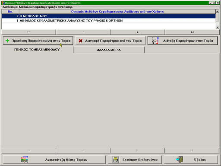Image resolution: width=221 pixels, height=166 pixels.
Task: Switch to the ΓΕΝΙΚΟΣ ΤΟΜΕΑΣ ΜΕΘΟΔΟΥ tab
Action: pyautogui.click(x=37, y=50)
